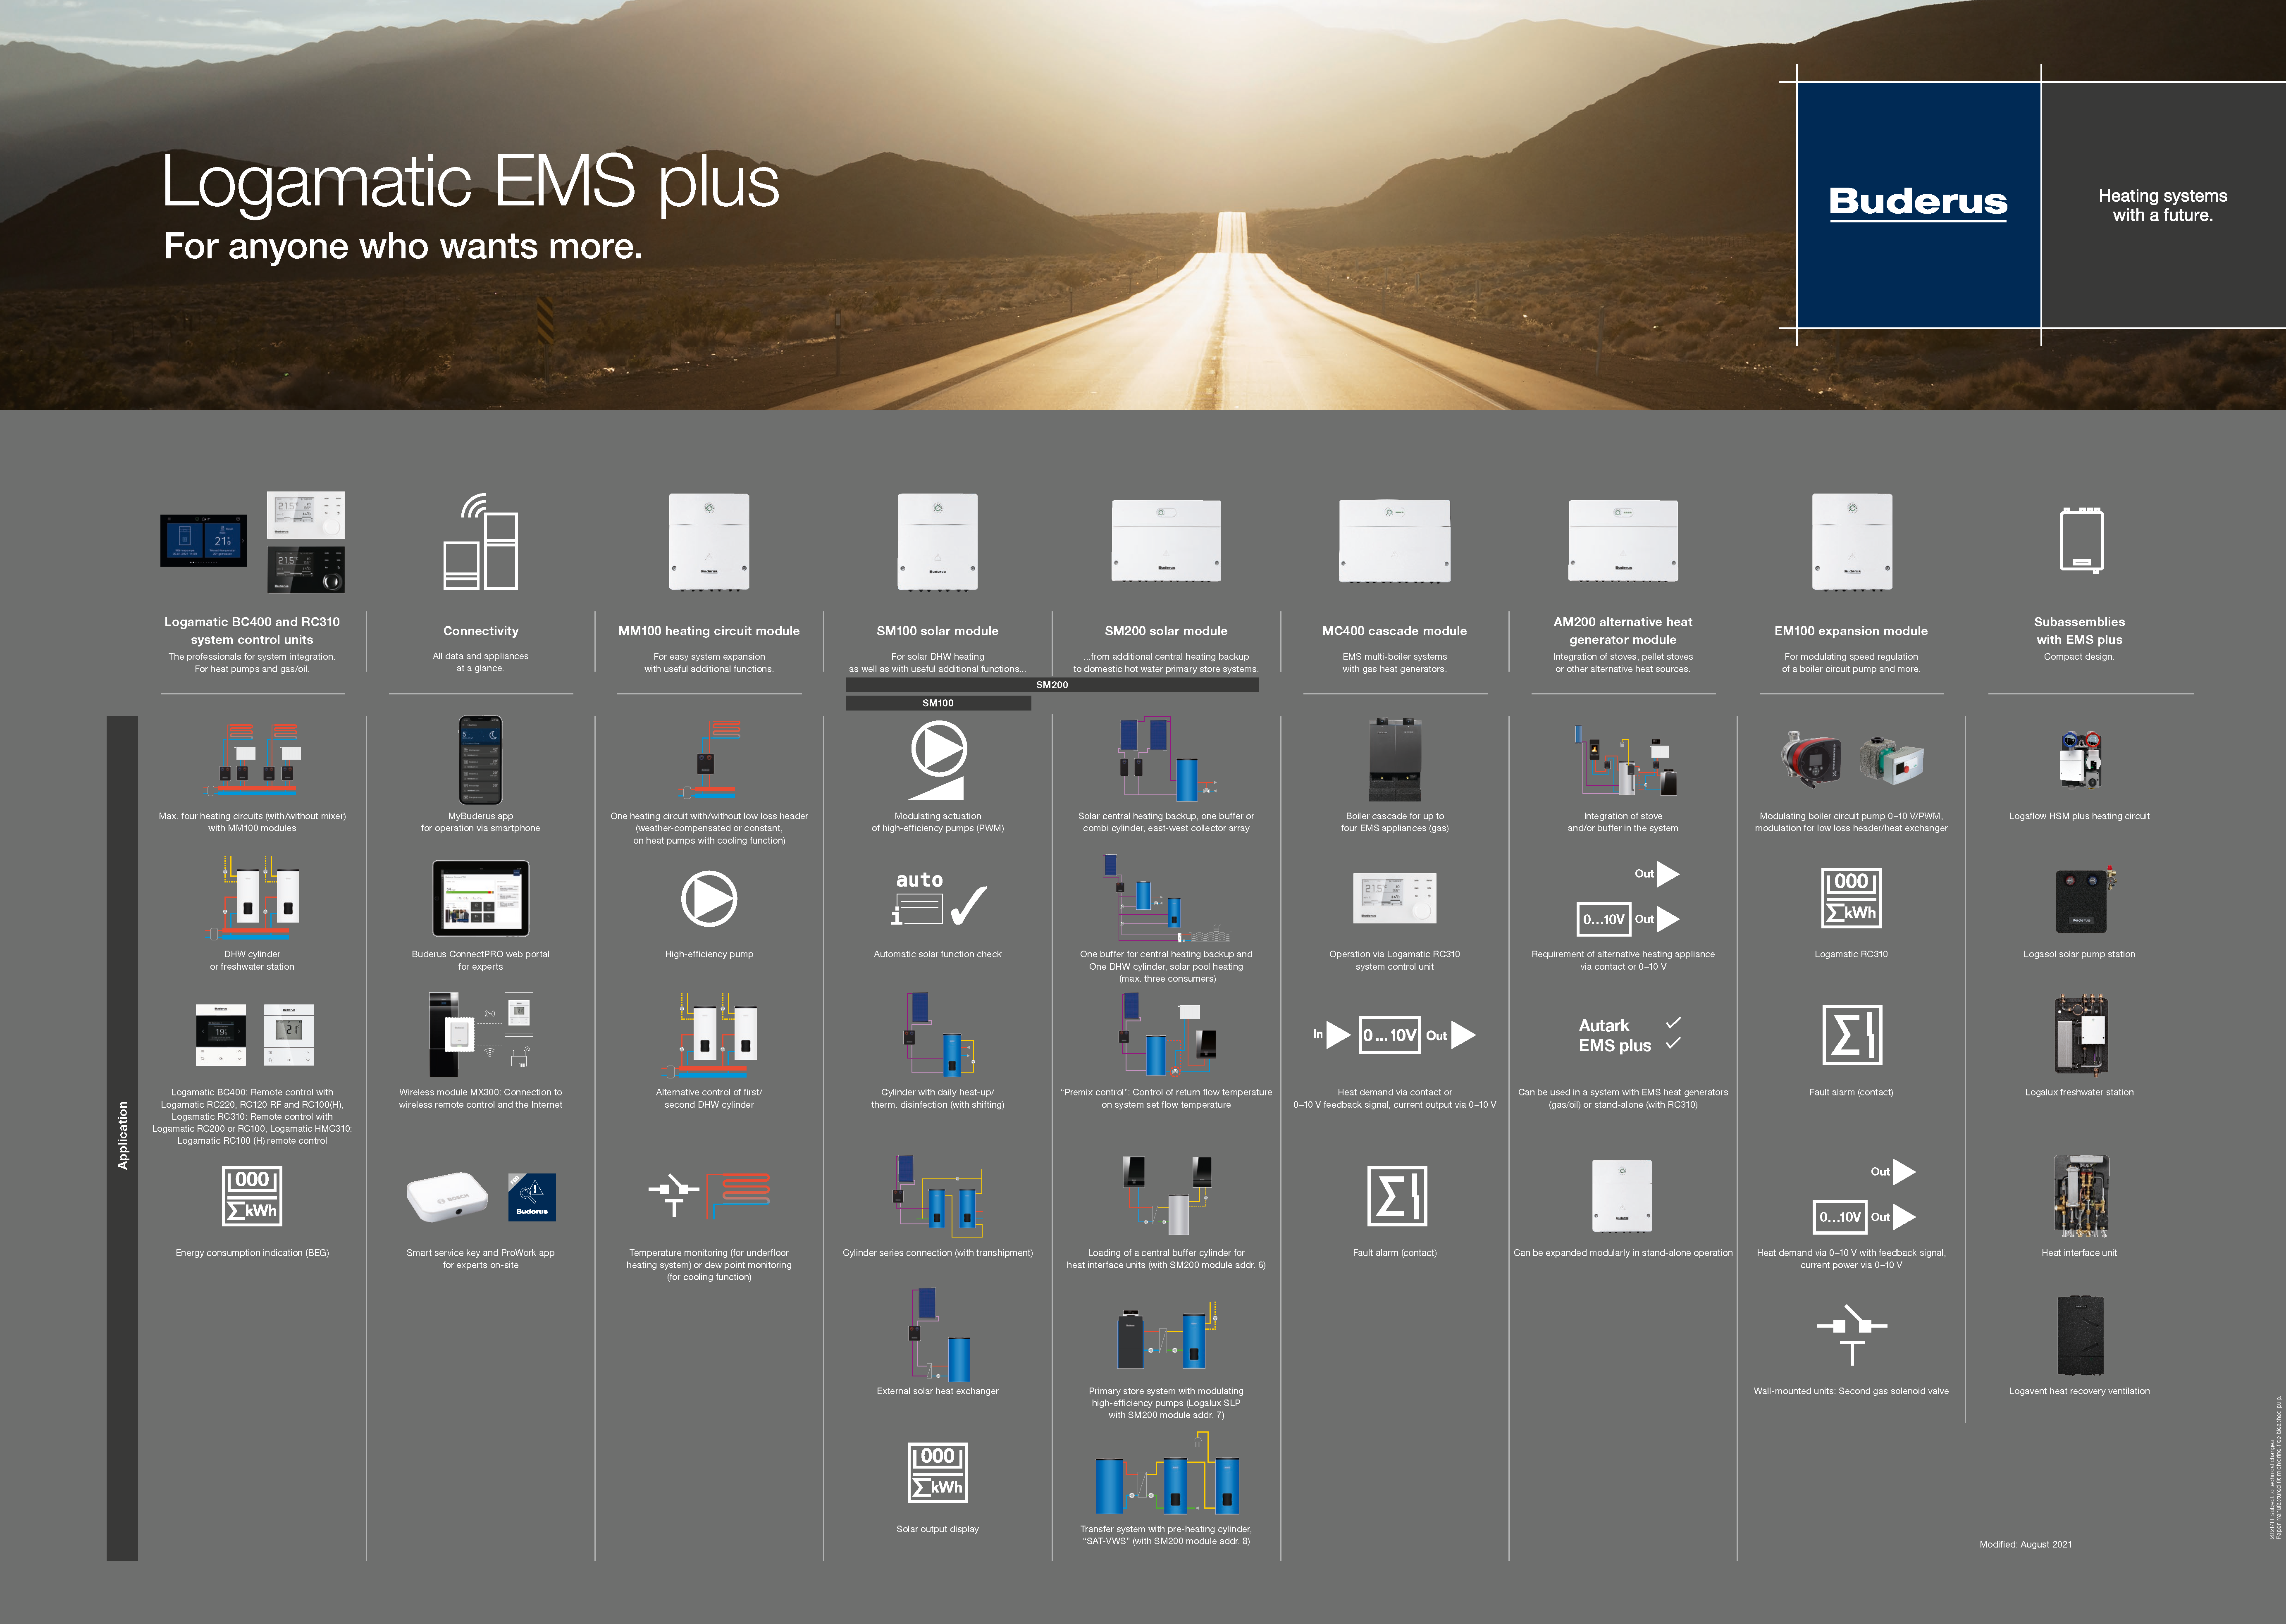Viewport: 2286px width, 1624px height.
Task: Click the Energy consumption indication (BEG) kWh icon
Action: [x=252, y=1196]
